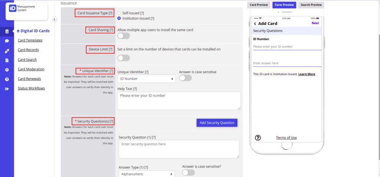Open the help question mark sidebar icon

click(7, 79)
